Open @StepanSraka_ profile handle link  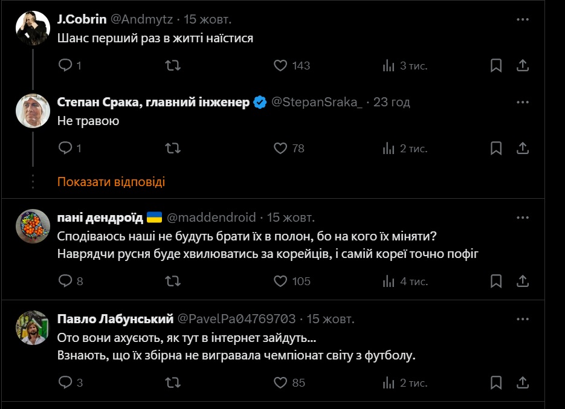coord(317,102)
